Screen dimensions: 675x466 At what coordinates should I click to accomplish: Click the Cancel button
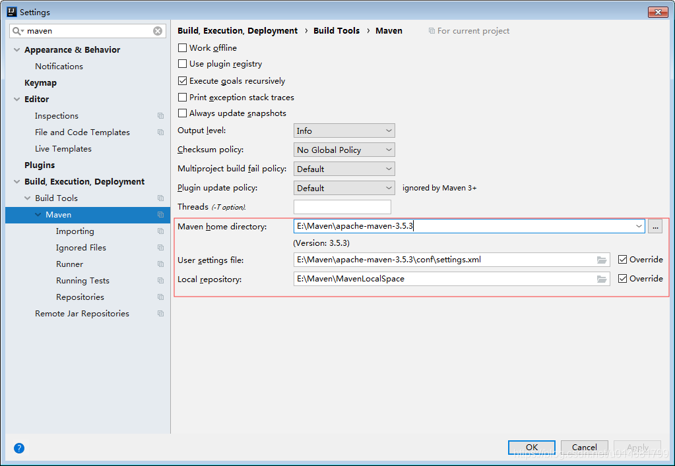pos(584,447)
